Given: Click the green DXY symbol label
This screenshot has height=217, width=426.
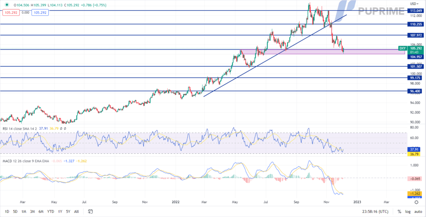Looking at the screenshot, I should point(402,48).
